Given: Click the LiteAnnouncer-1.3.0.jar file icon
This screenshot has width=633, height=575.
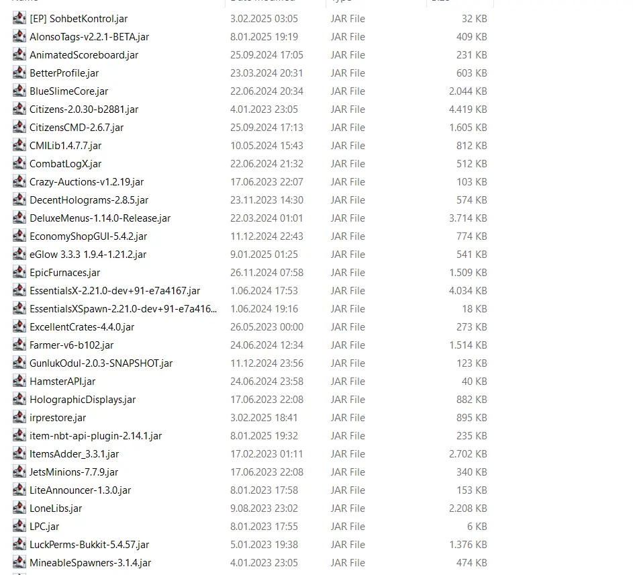Looking at the screenshot, I should click(x=19, y=490).
